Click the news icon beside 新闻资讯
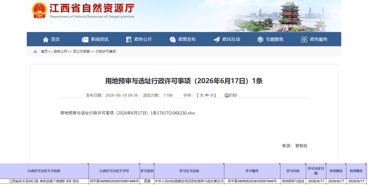 85,39
